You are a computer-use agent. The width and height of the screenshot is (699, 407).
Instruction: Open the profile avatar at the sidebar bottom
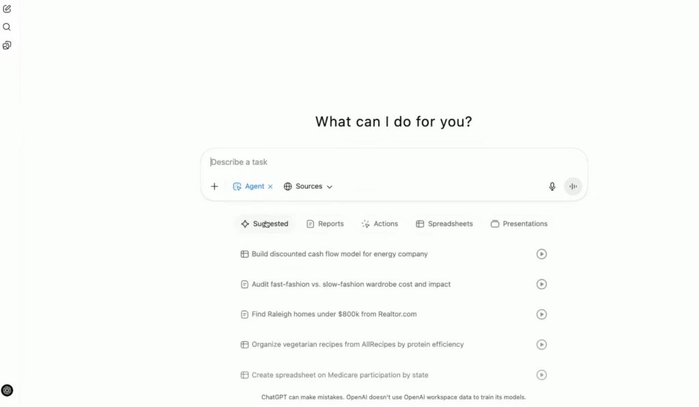pos(7,391)
